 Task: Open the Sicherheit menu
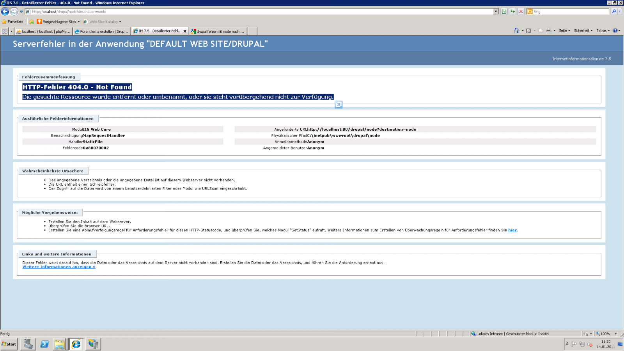tap(583, 31)
